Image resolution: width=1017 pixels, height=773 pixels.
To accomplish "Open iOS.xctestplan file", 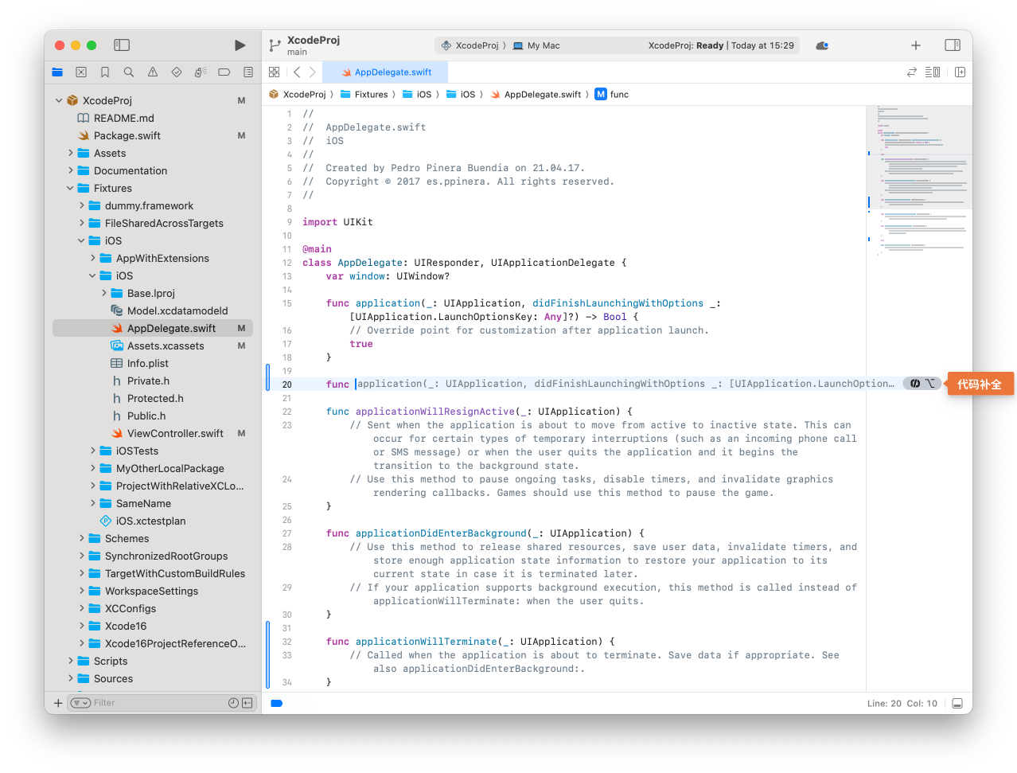I will pos(152,521).
